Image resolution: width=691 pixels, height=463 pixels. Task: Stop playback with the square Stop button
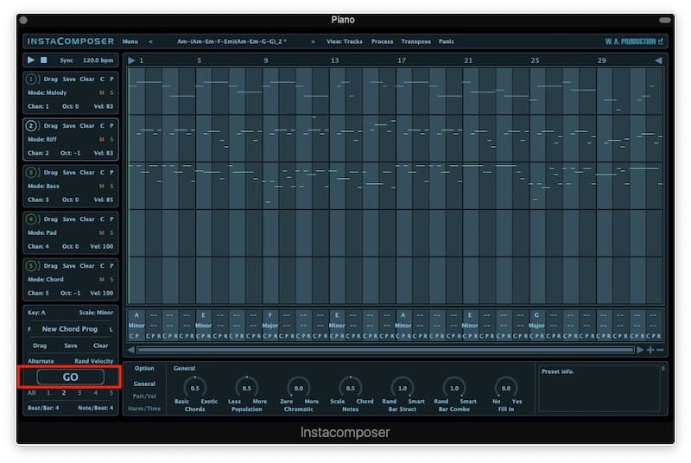[x=44, y=60]
